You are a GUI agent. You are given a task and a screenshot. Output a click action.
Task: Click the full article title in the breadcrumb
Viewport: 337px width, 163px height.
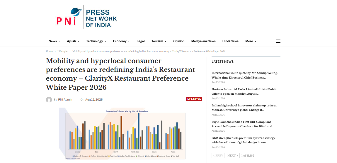[149, 52]
